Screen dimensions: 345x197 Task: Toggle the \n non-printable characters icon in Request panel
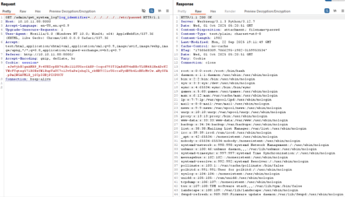[159, 11]
